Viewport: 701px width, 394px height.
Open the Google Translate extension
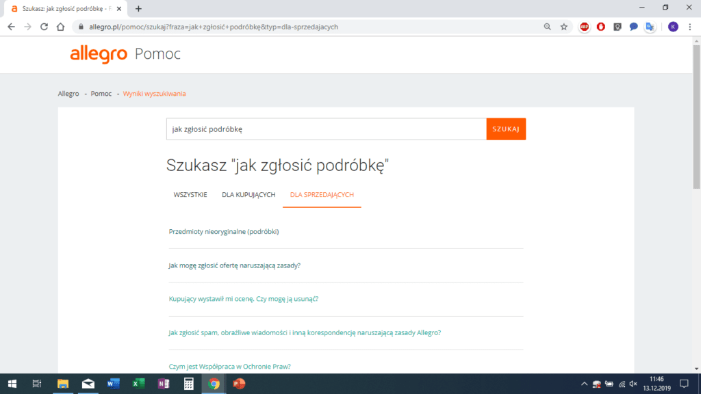[x=650, y=27]
